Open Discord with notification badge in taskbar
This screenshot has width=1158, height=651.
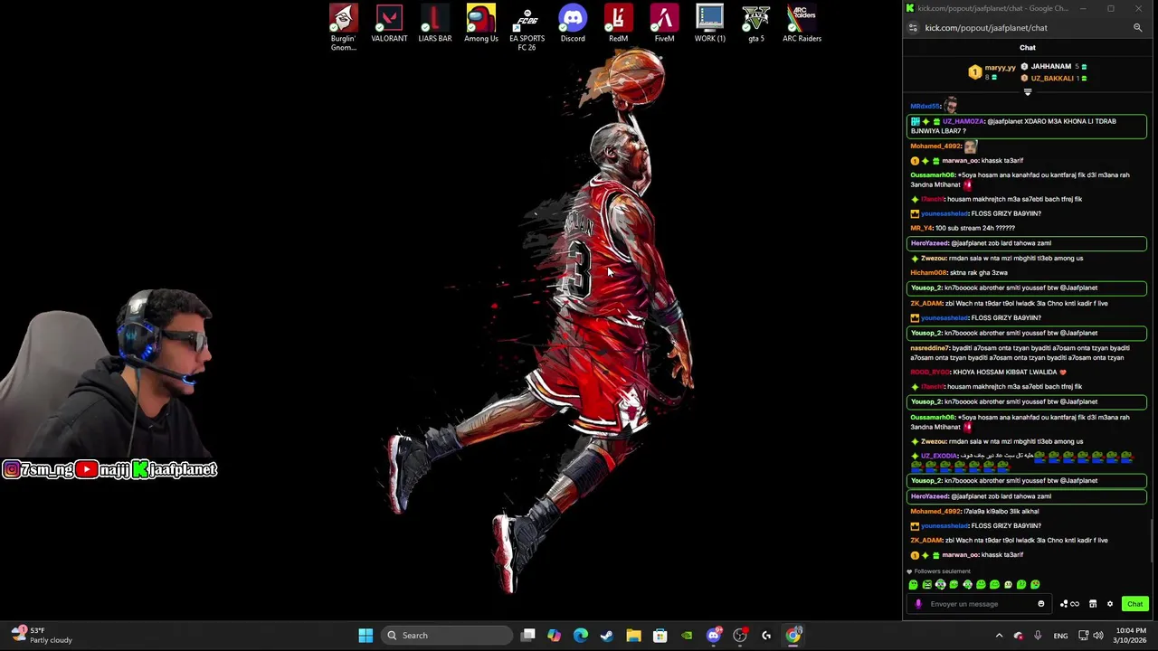point(714,636)
